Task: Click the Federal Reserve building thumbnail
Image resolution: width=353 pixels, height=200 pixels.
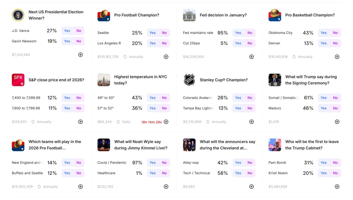Action: (x=189, y=15)
